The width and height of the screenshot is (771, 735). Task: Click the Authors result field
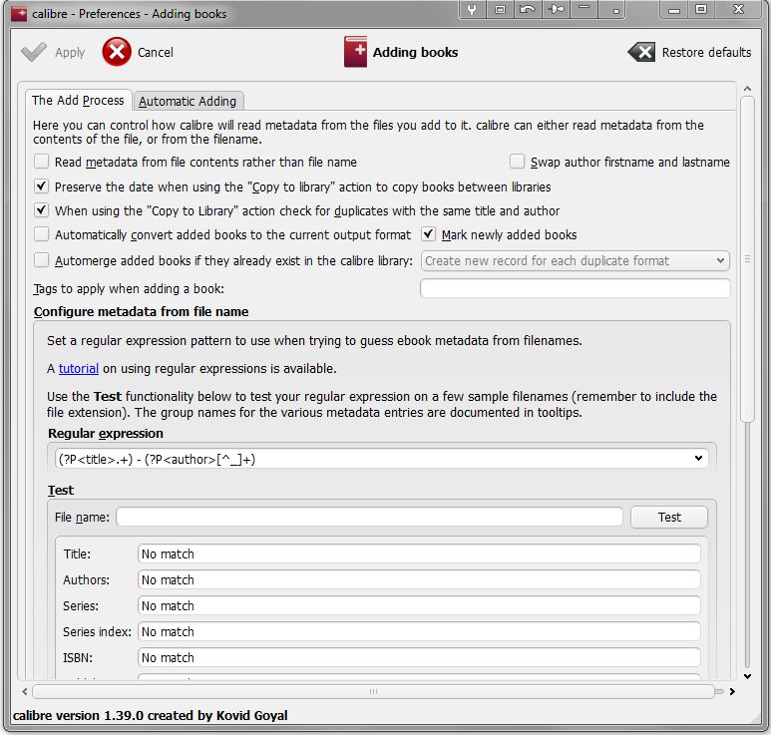point(419,579)
